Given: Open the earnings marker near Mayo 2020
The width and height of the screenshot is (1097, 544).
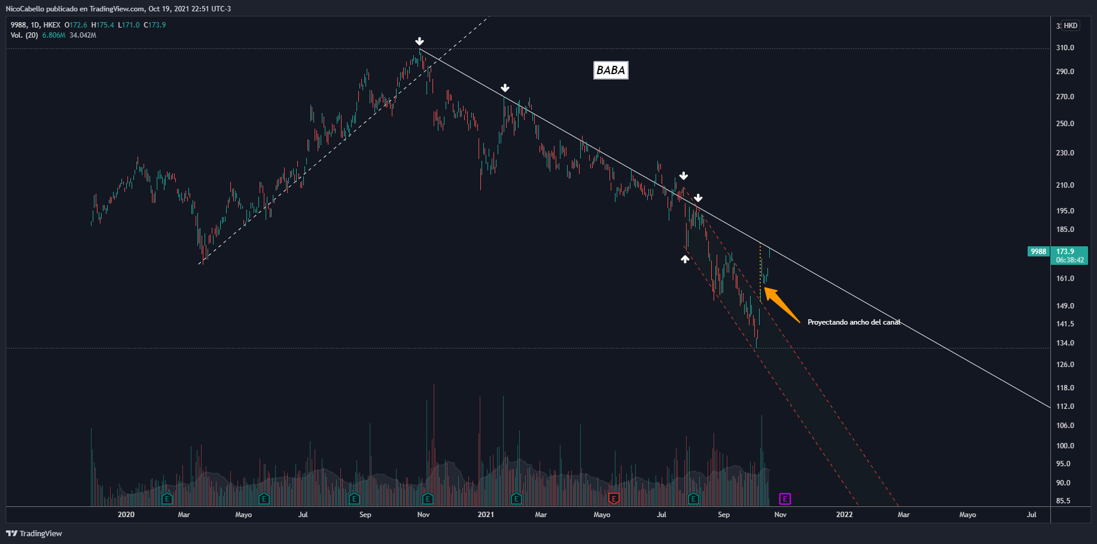Looking at the screenshot, I should click(x=264, y=499).
